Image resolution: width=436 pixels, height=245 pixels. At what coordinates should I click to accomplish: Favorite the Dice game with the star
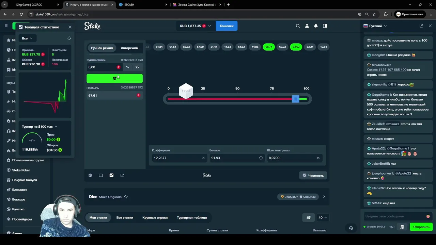point(126,197)
